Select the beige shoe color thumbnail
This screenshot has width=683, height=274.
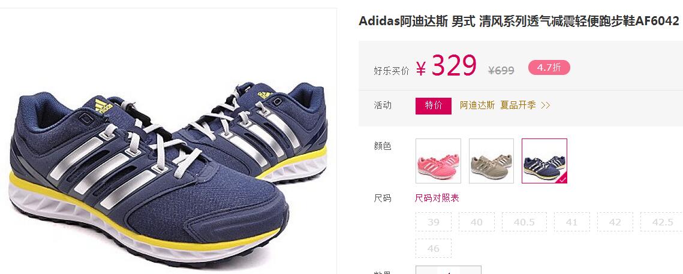tap(491, 161)
